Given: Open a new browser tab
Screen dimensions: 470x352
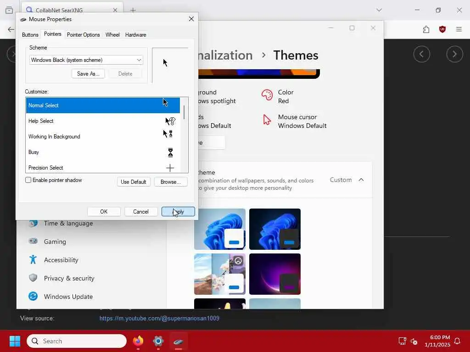Looking at the screenshot, I should coord(133,10).
